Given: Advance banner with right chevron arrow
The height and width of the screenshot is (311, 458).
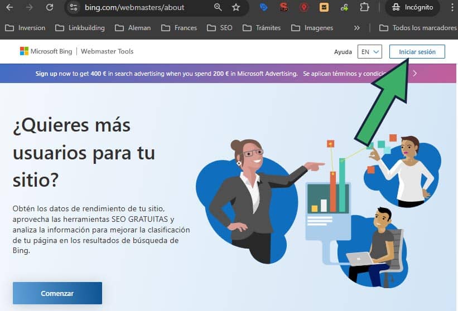Looking at the screenshot, I should [x=415, y=73].
